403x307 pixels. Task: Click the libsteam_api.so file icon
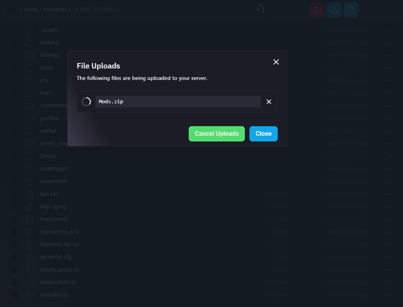(29, 244)
